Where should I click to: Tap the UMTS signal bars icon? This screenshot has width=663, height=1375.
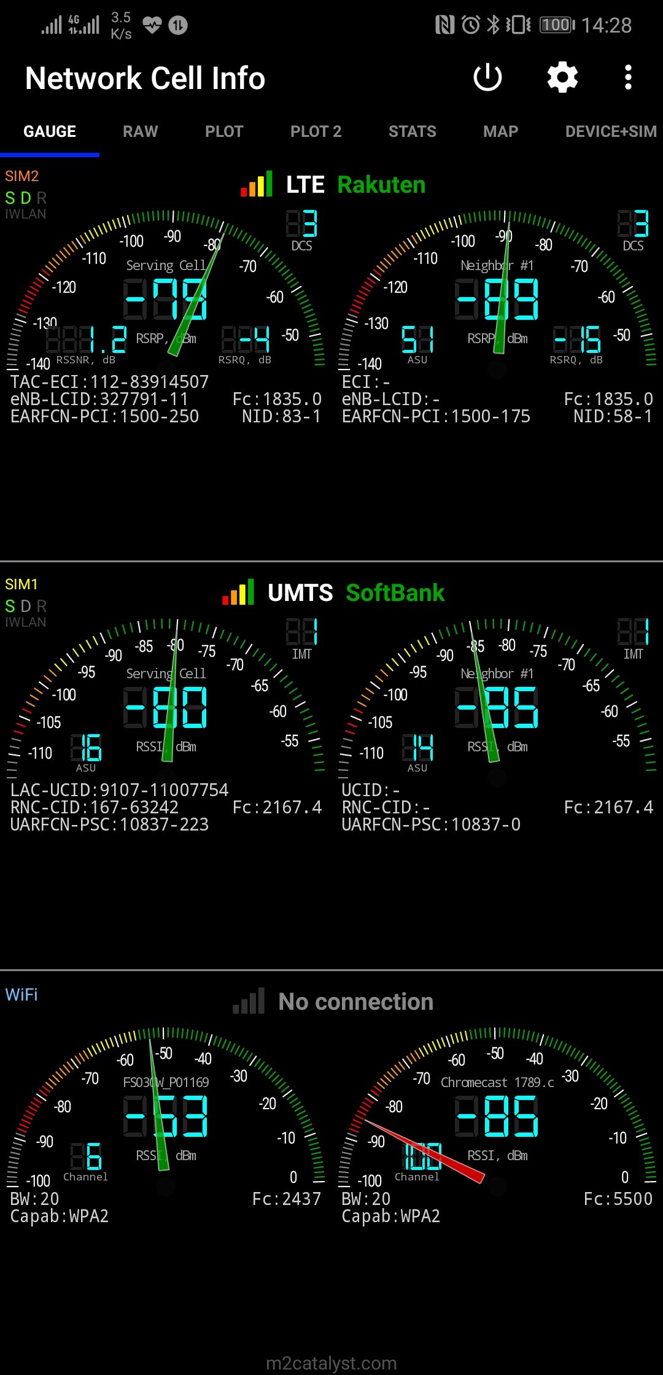(x=238, y=592)
